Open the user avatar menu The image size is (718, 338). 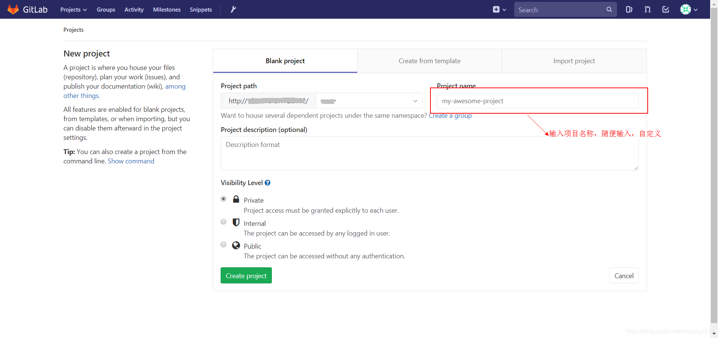coord(689,9)
